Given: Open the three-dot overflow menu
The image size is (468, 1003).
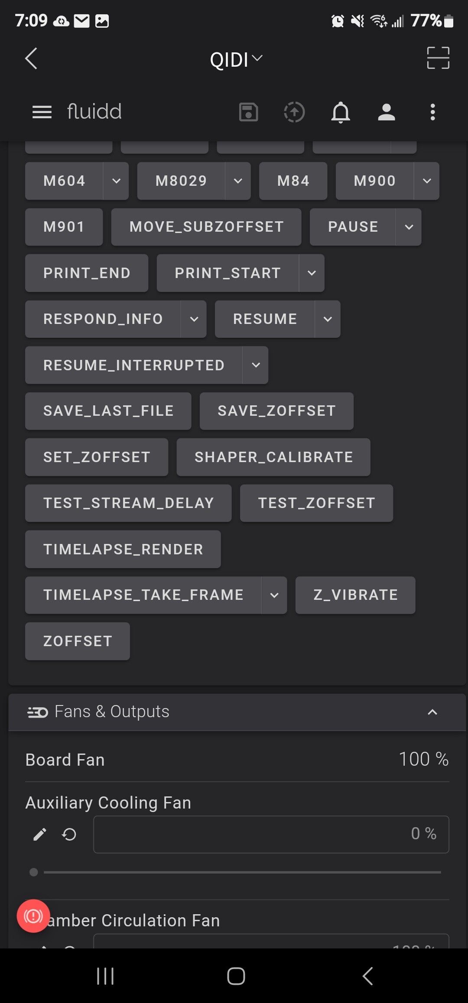Looking at the screenshot, I should click(432, 112).
